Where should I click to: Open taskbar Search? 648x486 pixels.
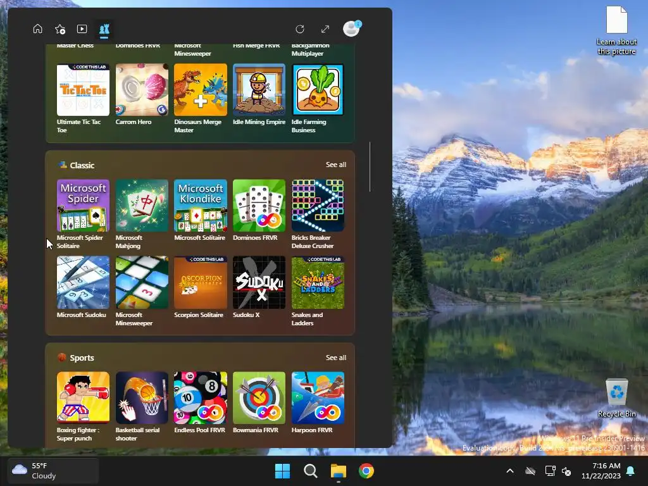[310, 471]
